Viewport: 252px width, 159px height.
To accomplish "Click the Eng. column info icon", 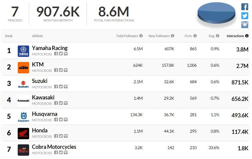I will (217, 36).
